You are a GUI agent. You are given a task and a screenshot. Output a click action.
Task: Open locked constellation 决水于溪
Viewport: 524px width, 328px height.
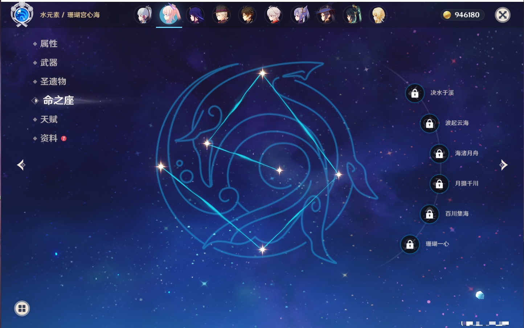pos(415,93)
